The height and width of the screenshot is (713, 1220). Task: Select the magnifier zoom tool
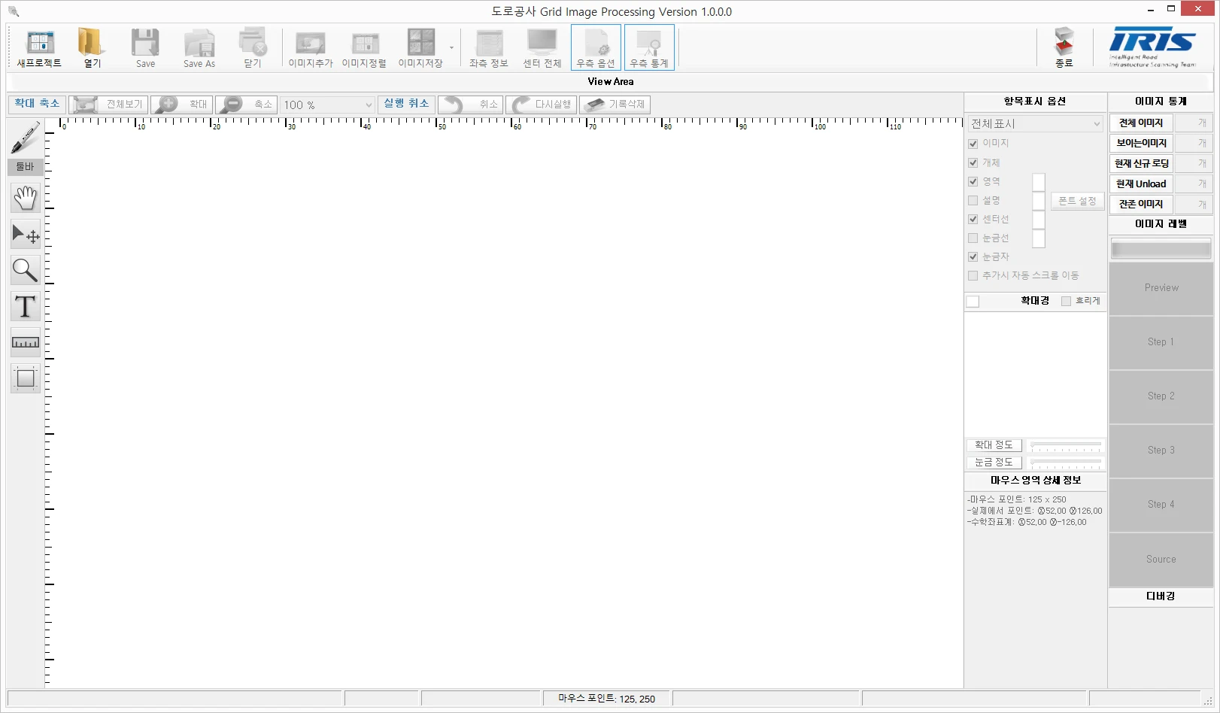point(26,270)
